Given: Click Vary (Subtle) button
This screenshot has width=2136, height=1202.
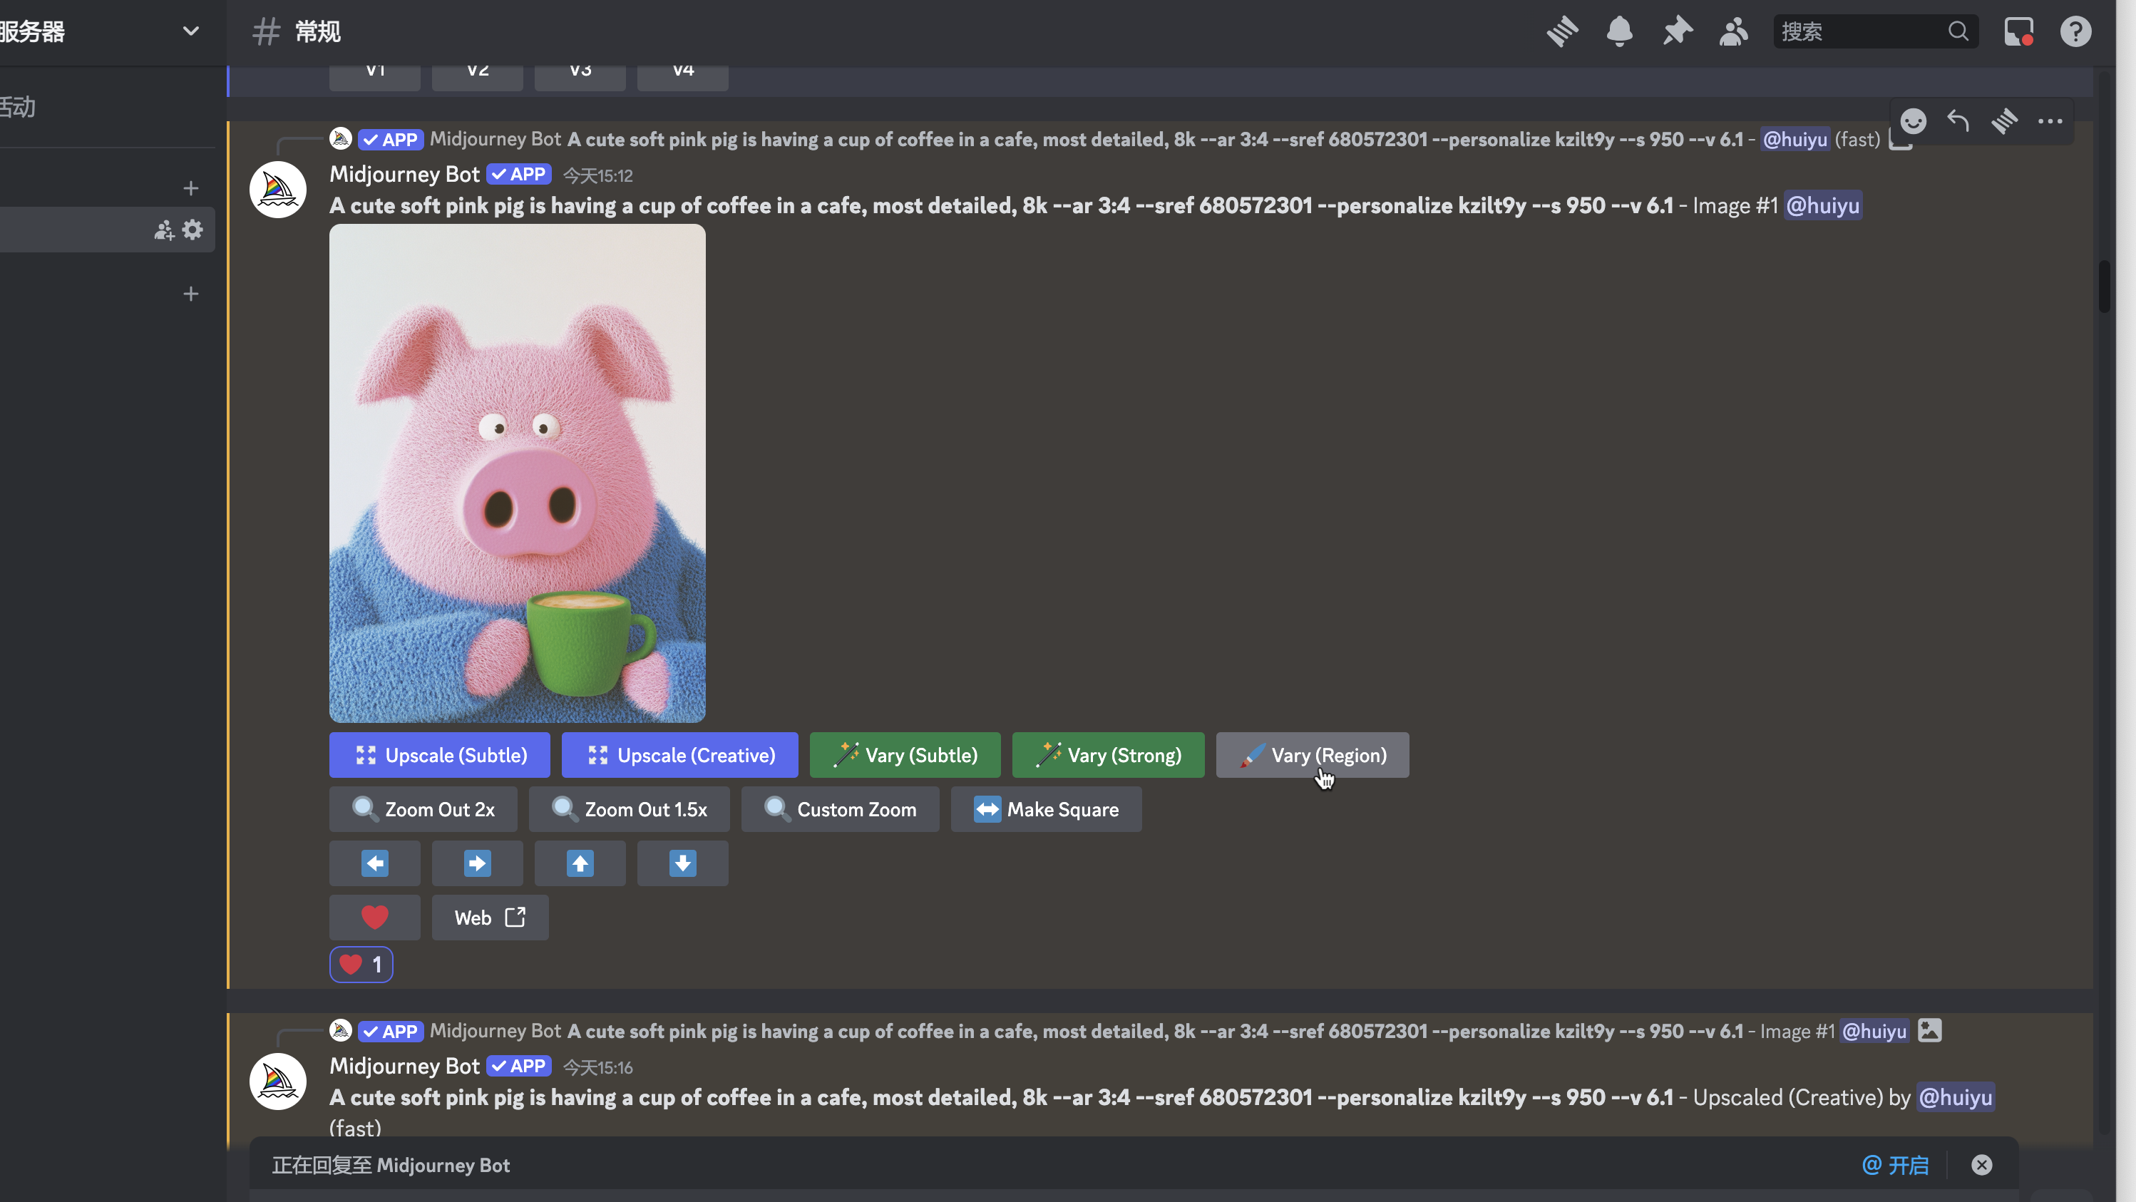Looking at the screenshot, I should 905,755.
